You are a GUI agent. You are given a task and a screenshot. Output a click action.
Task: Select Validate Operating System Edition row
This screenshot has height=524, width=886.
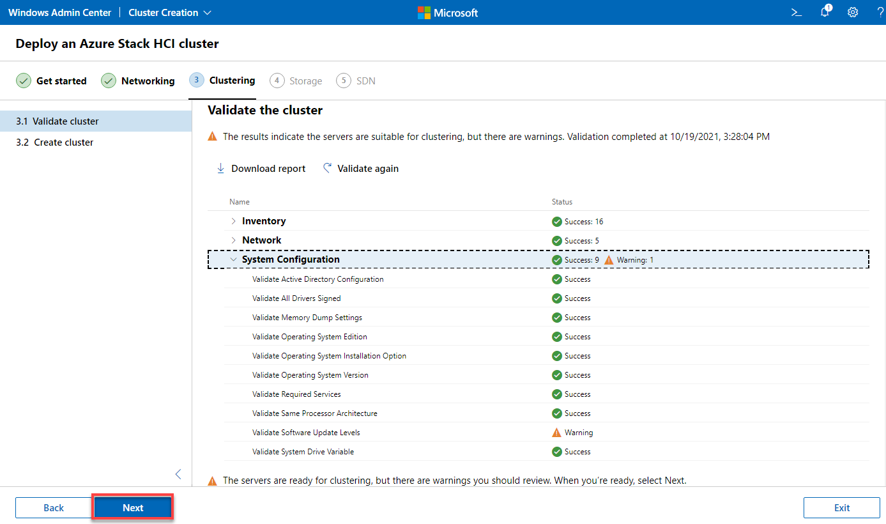click(547, 337)
